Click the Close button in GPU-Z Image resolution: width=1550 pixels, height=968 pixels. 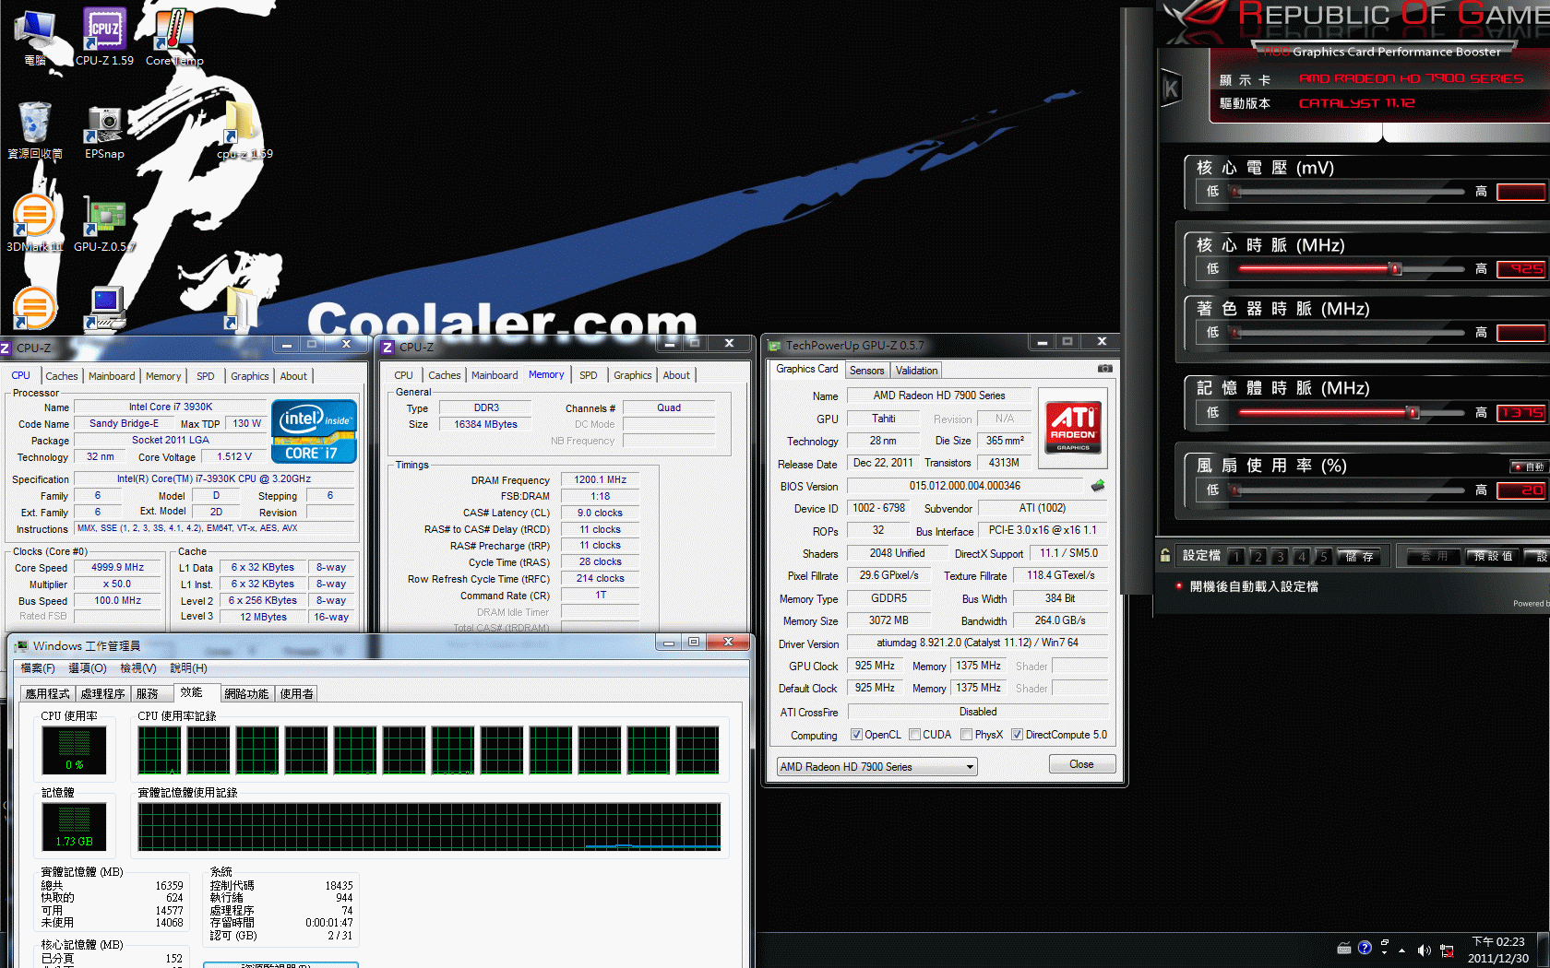[x=1081, y=764]
